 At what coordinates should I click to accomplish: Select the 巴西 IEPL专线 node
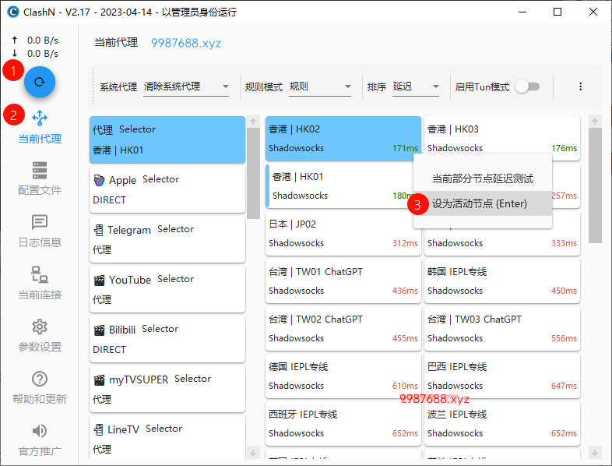pyautogui.click(x=502, y=376)
